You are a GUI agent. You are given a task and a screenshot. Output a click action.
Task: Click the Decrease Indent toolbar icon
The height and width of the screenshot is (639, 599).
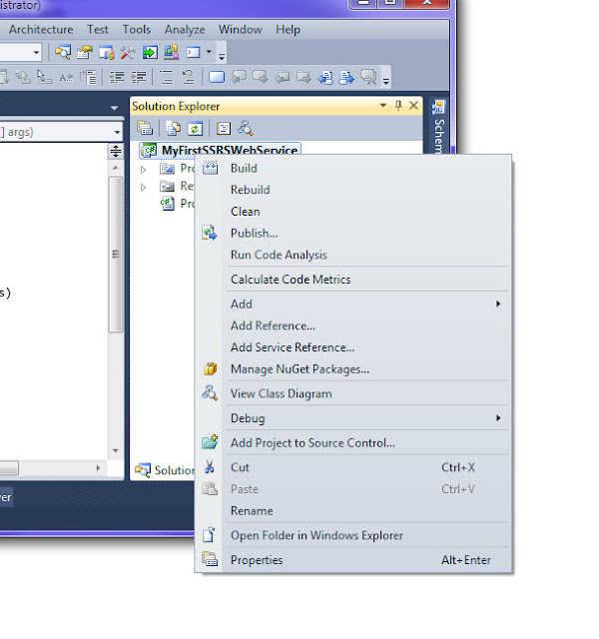(117, 77)
